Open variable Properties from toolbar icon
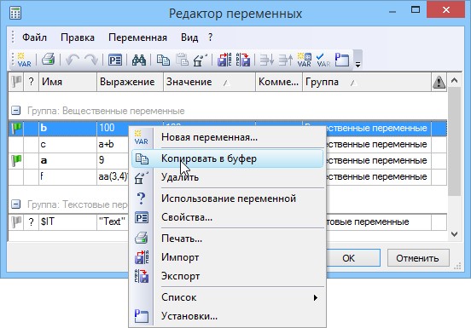This screenshot has width=471, height=328. [x=115, y=60]
